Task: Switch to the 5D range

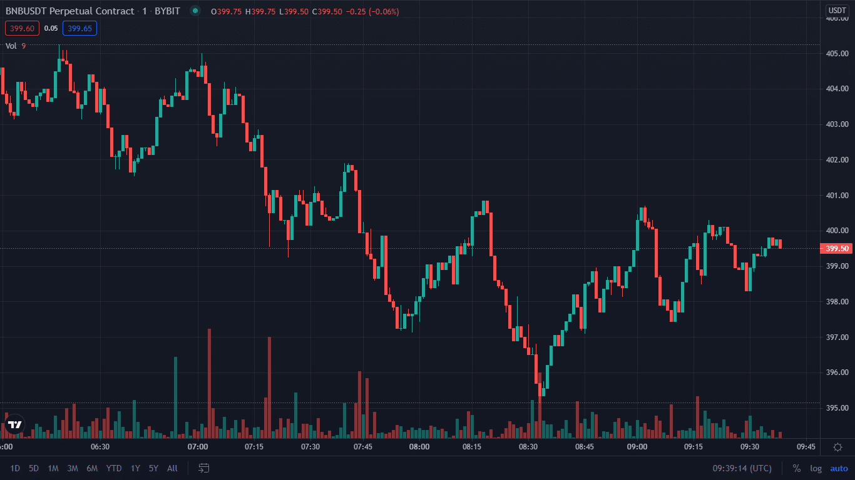Action: point(34,468)
